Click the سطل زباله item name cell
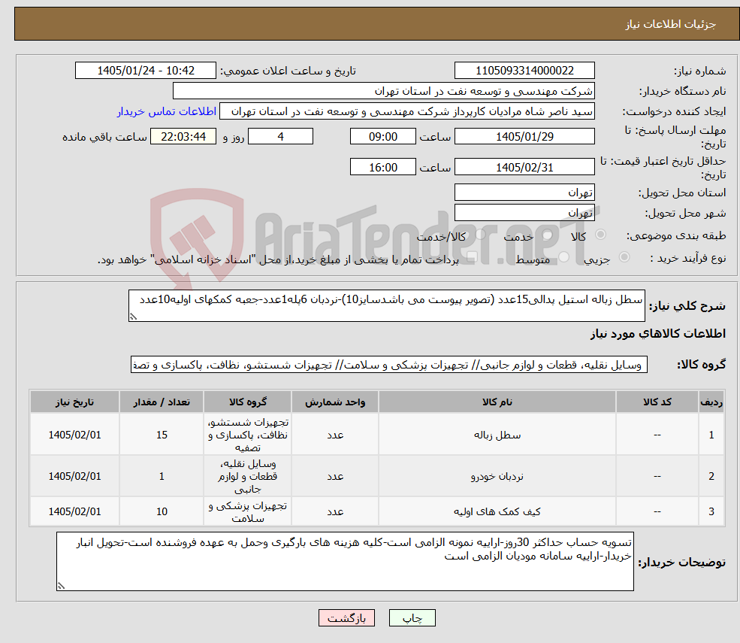740x643 pixels. [x=497, y=435]
